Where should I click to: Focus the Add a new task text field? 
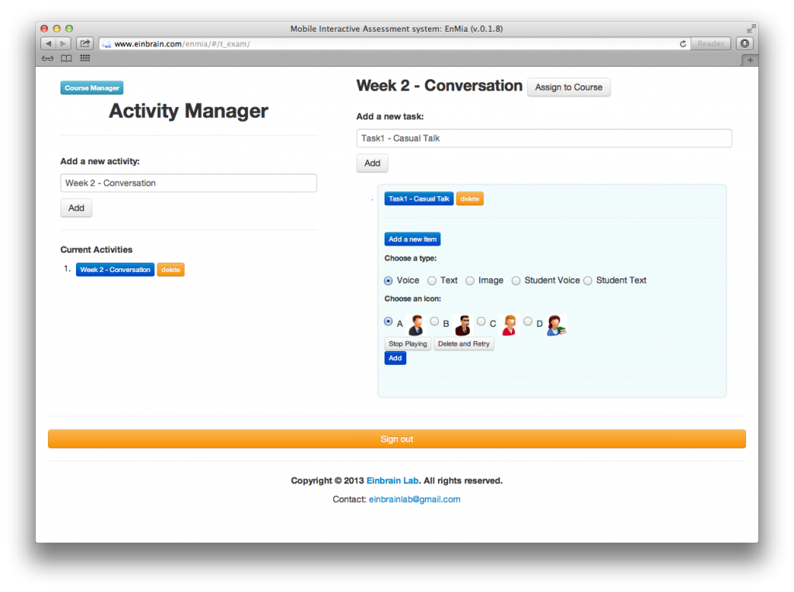click(544, 138)
